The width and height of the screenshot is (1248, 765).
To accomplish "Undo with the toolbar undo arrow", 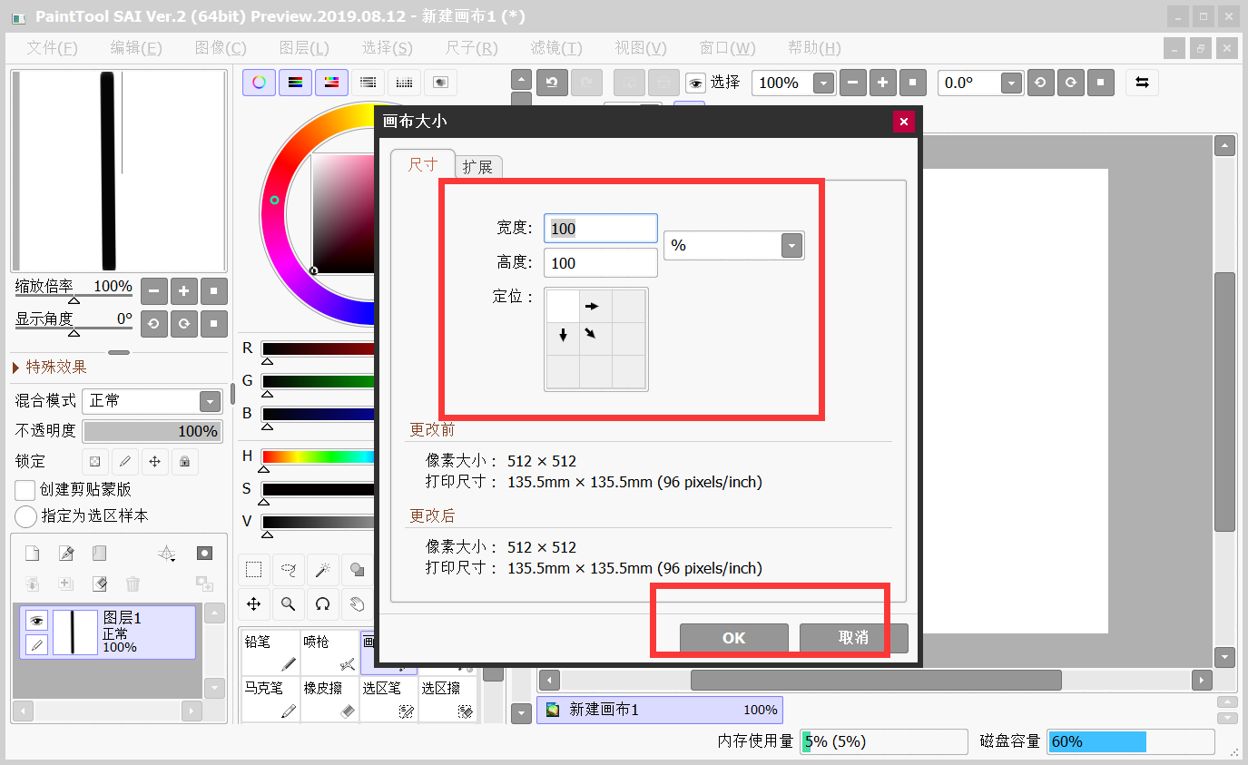I will tap(552, 83).
